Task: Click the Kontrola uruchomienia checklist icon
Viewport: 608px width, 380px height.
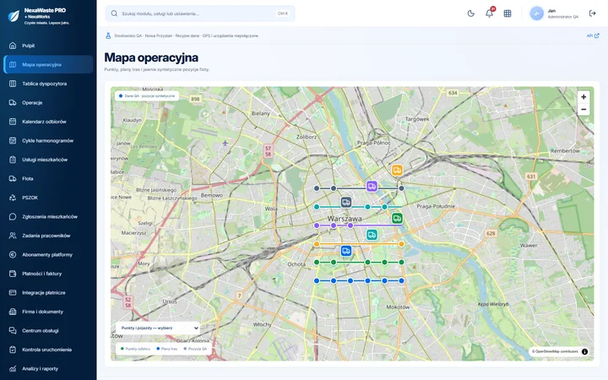Action: [x=13, y=350]
